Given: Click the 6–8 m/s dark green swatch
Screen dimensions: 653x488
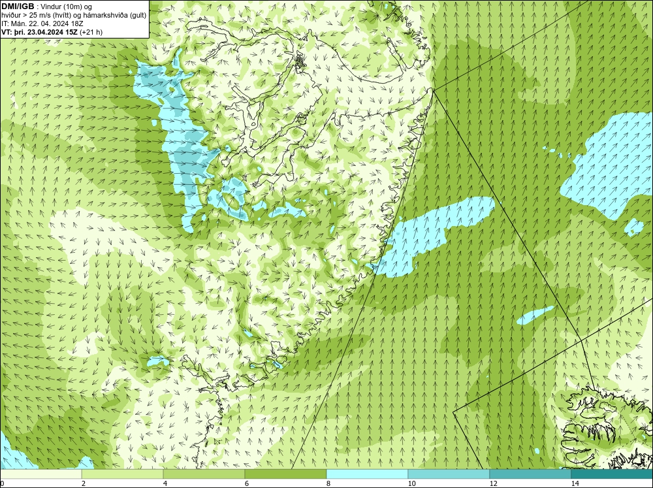Looking at the screenshot, I should (286, 474).
